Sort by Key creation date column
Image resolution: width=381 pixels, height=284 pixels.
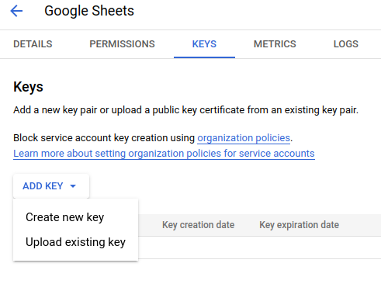coord(199,225)
